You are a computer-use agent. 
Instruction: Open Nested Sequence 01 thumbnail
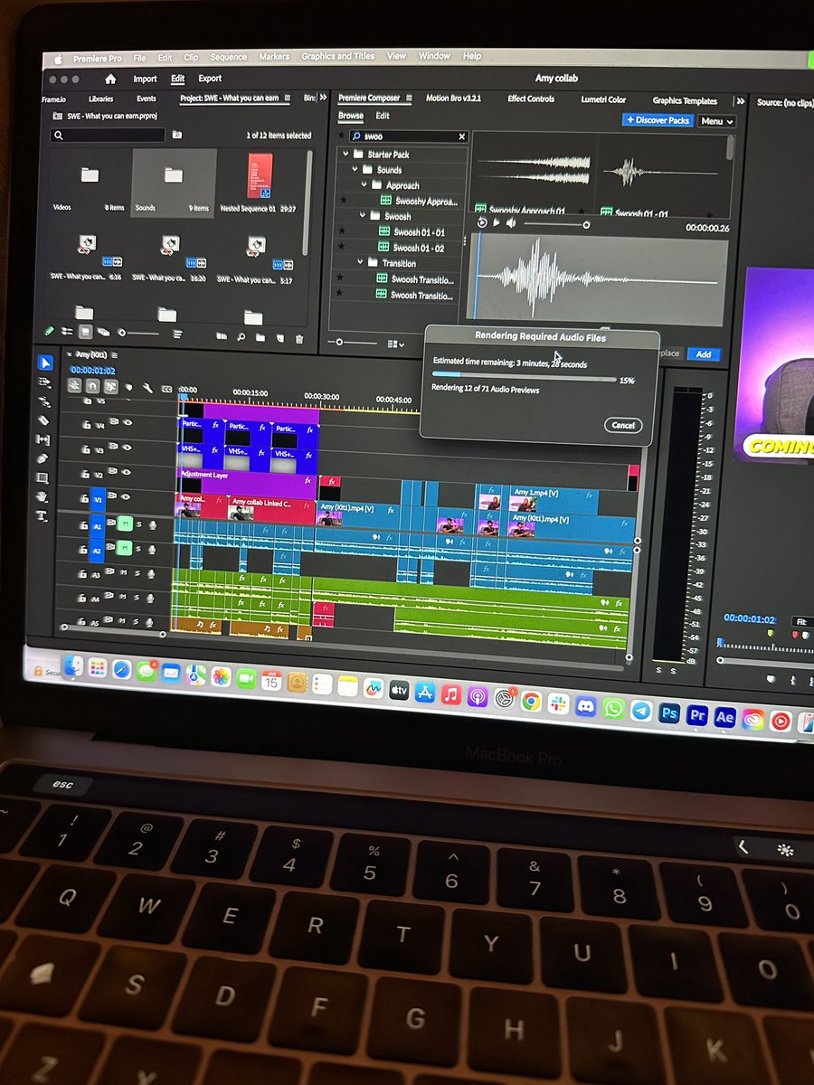260,174
